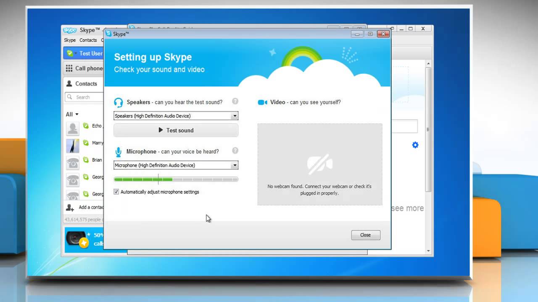Click the microphone volume level bar
The height and width of the screenshot is (302, 538).
click(x=176, y=179)
